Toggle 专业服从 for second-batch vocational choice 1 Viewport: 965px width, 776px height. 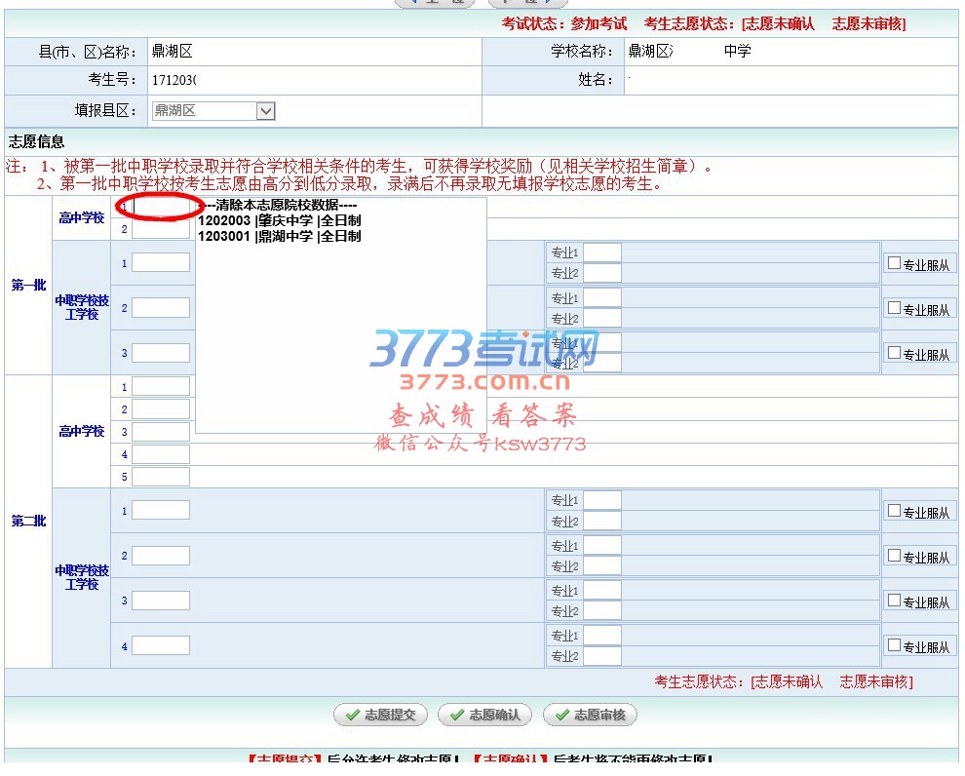coord(894,510)
